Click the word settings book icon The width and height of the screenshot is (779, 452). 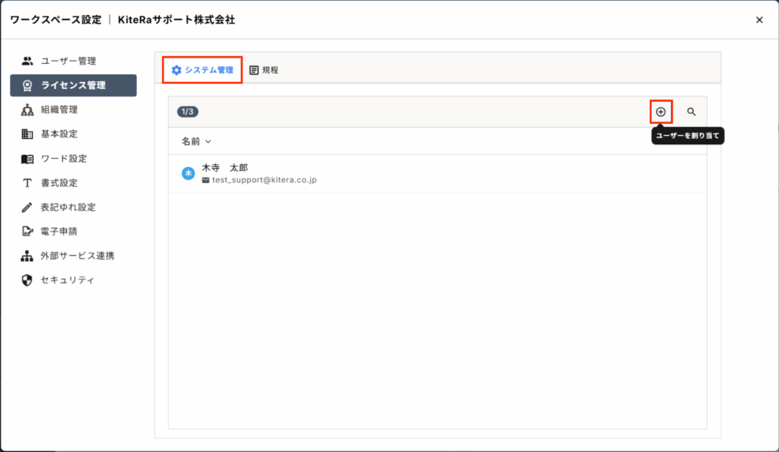coord(27,159)
